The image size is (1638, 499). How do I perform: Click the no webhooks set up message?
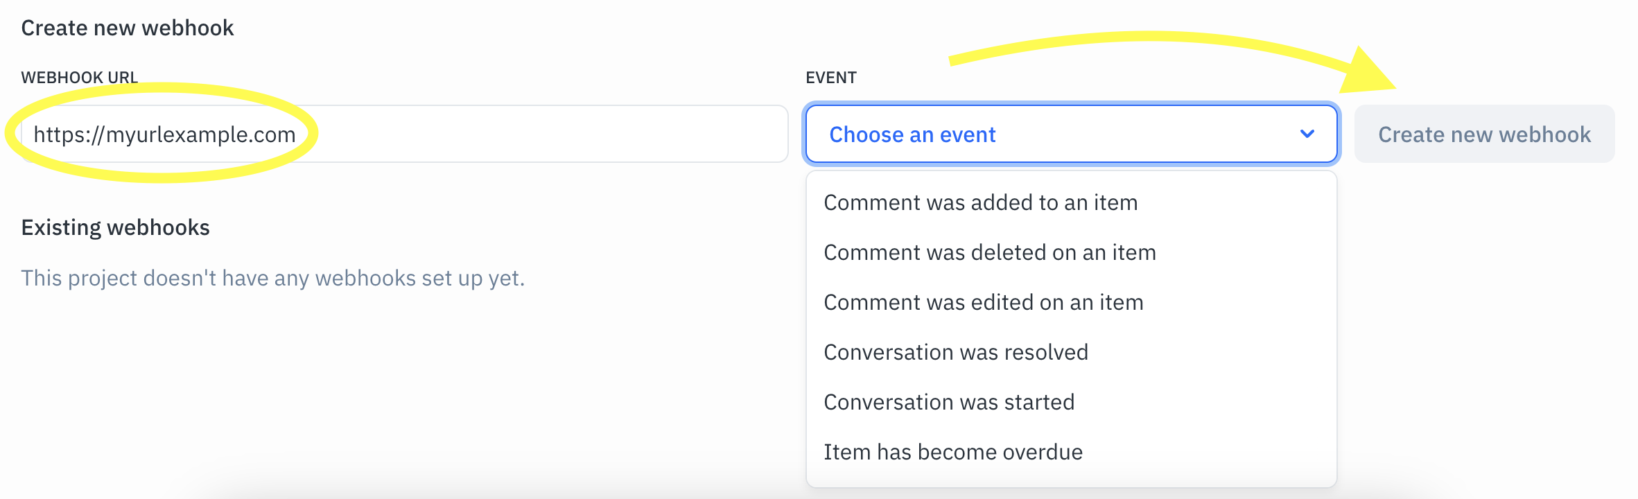pos(274,277)
